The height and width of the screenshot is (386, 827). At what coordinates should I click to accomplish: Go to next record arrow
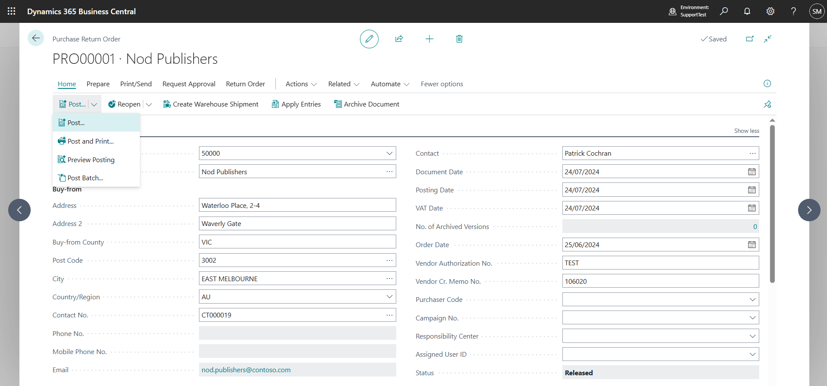coord(809,210)
